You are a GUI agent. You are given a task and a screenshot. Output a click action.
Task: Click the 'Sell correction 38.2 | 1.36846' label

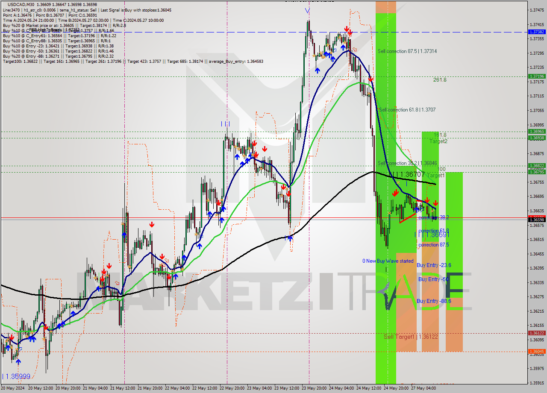(x=407, y=163)
